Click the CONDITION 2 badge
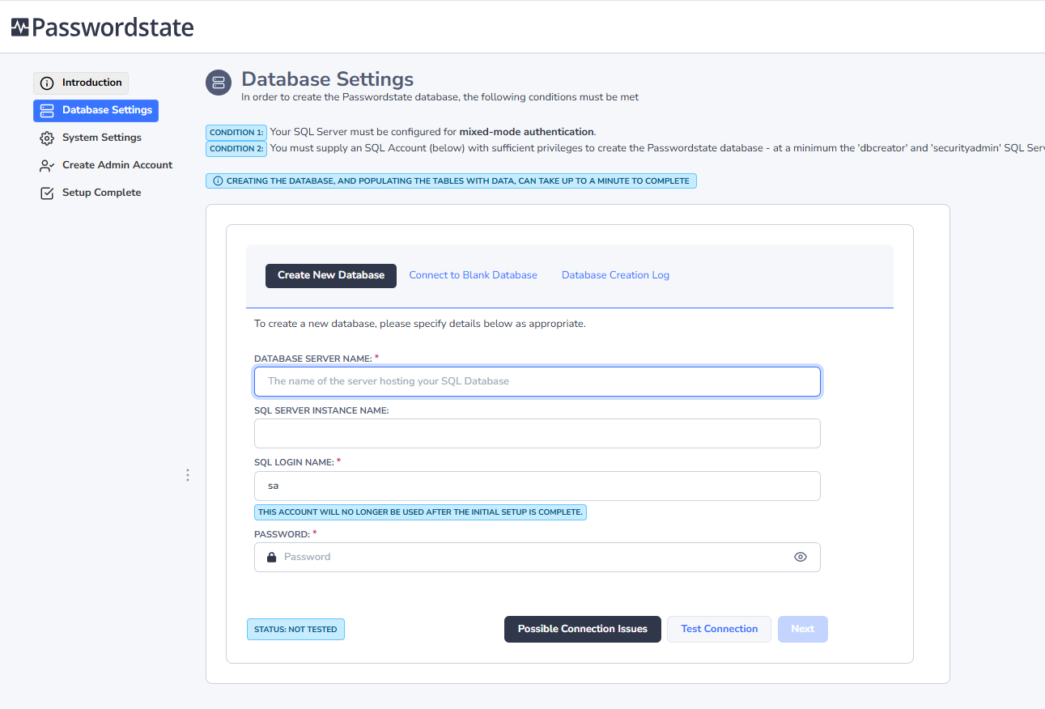Viewport: 1045px width, 709px height. pos(236,148)
